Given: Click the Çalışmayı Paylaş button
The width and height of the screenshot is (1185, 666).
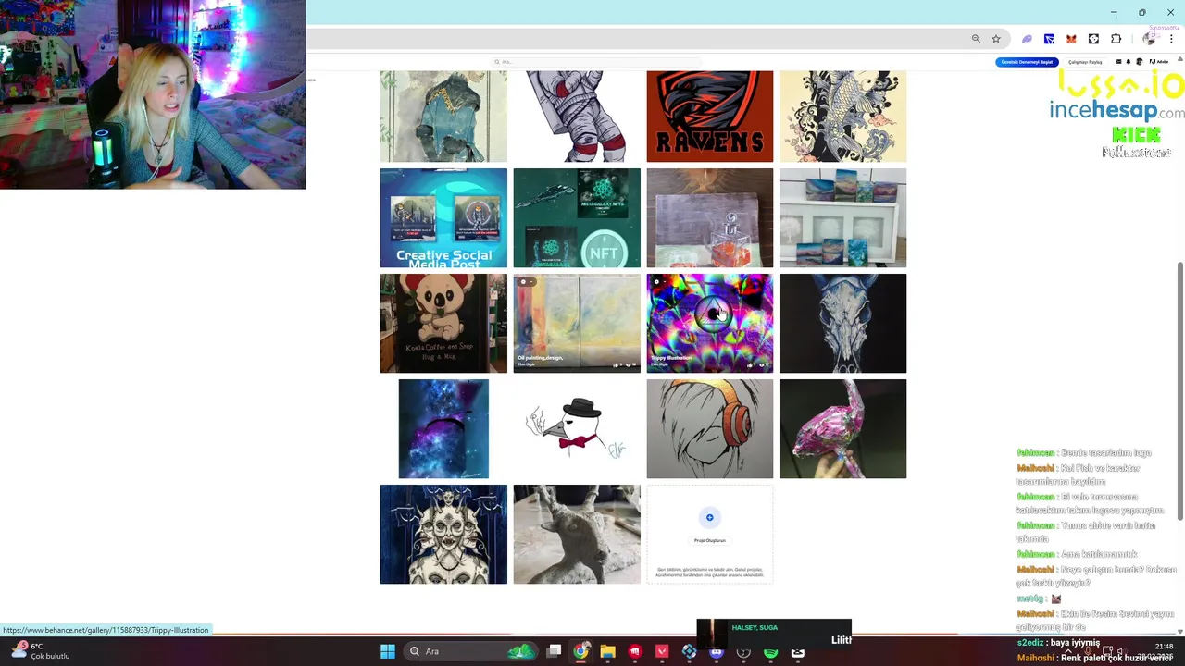Looking at the screenshot, I should 1085,62.
